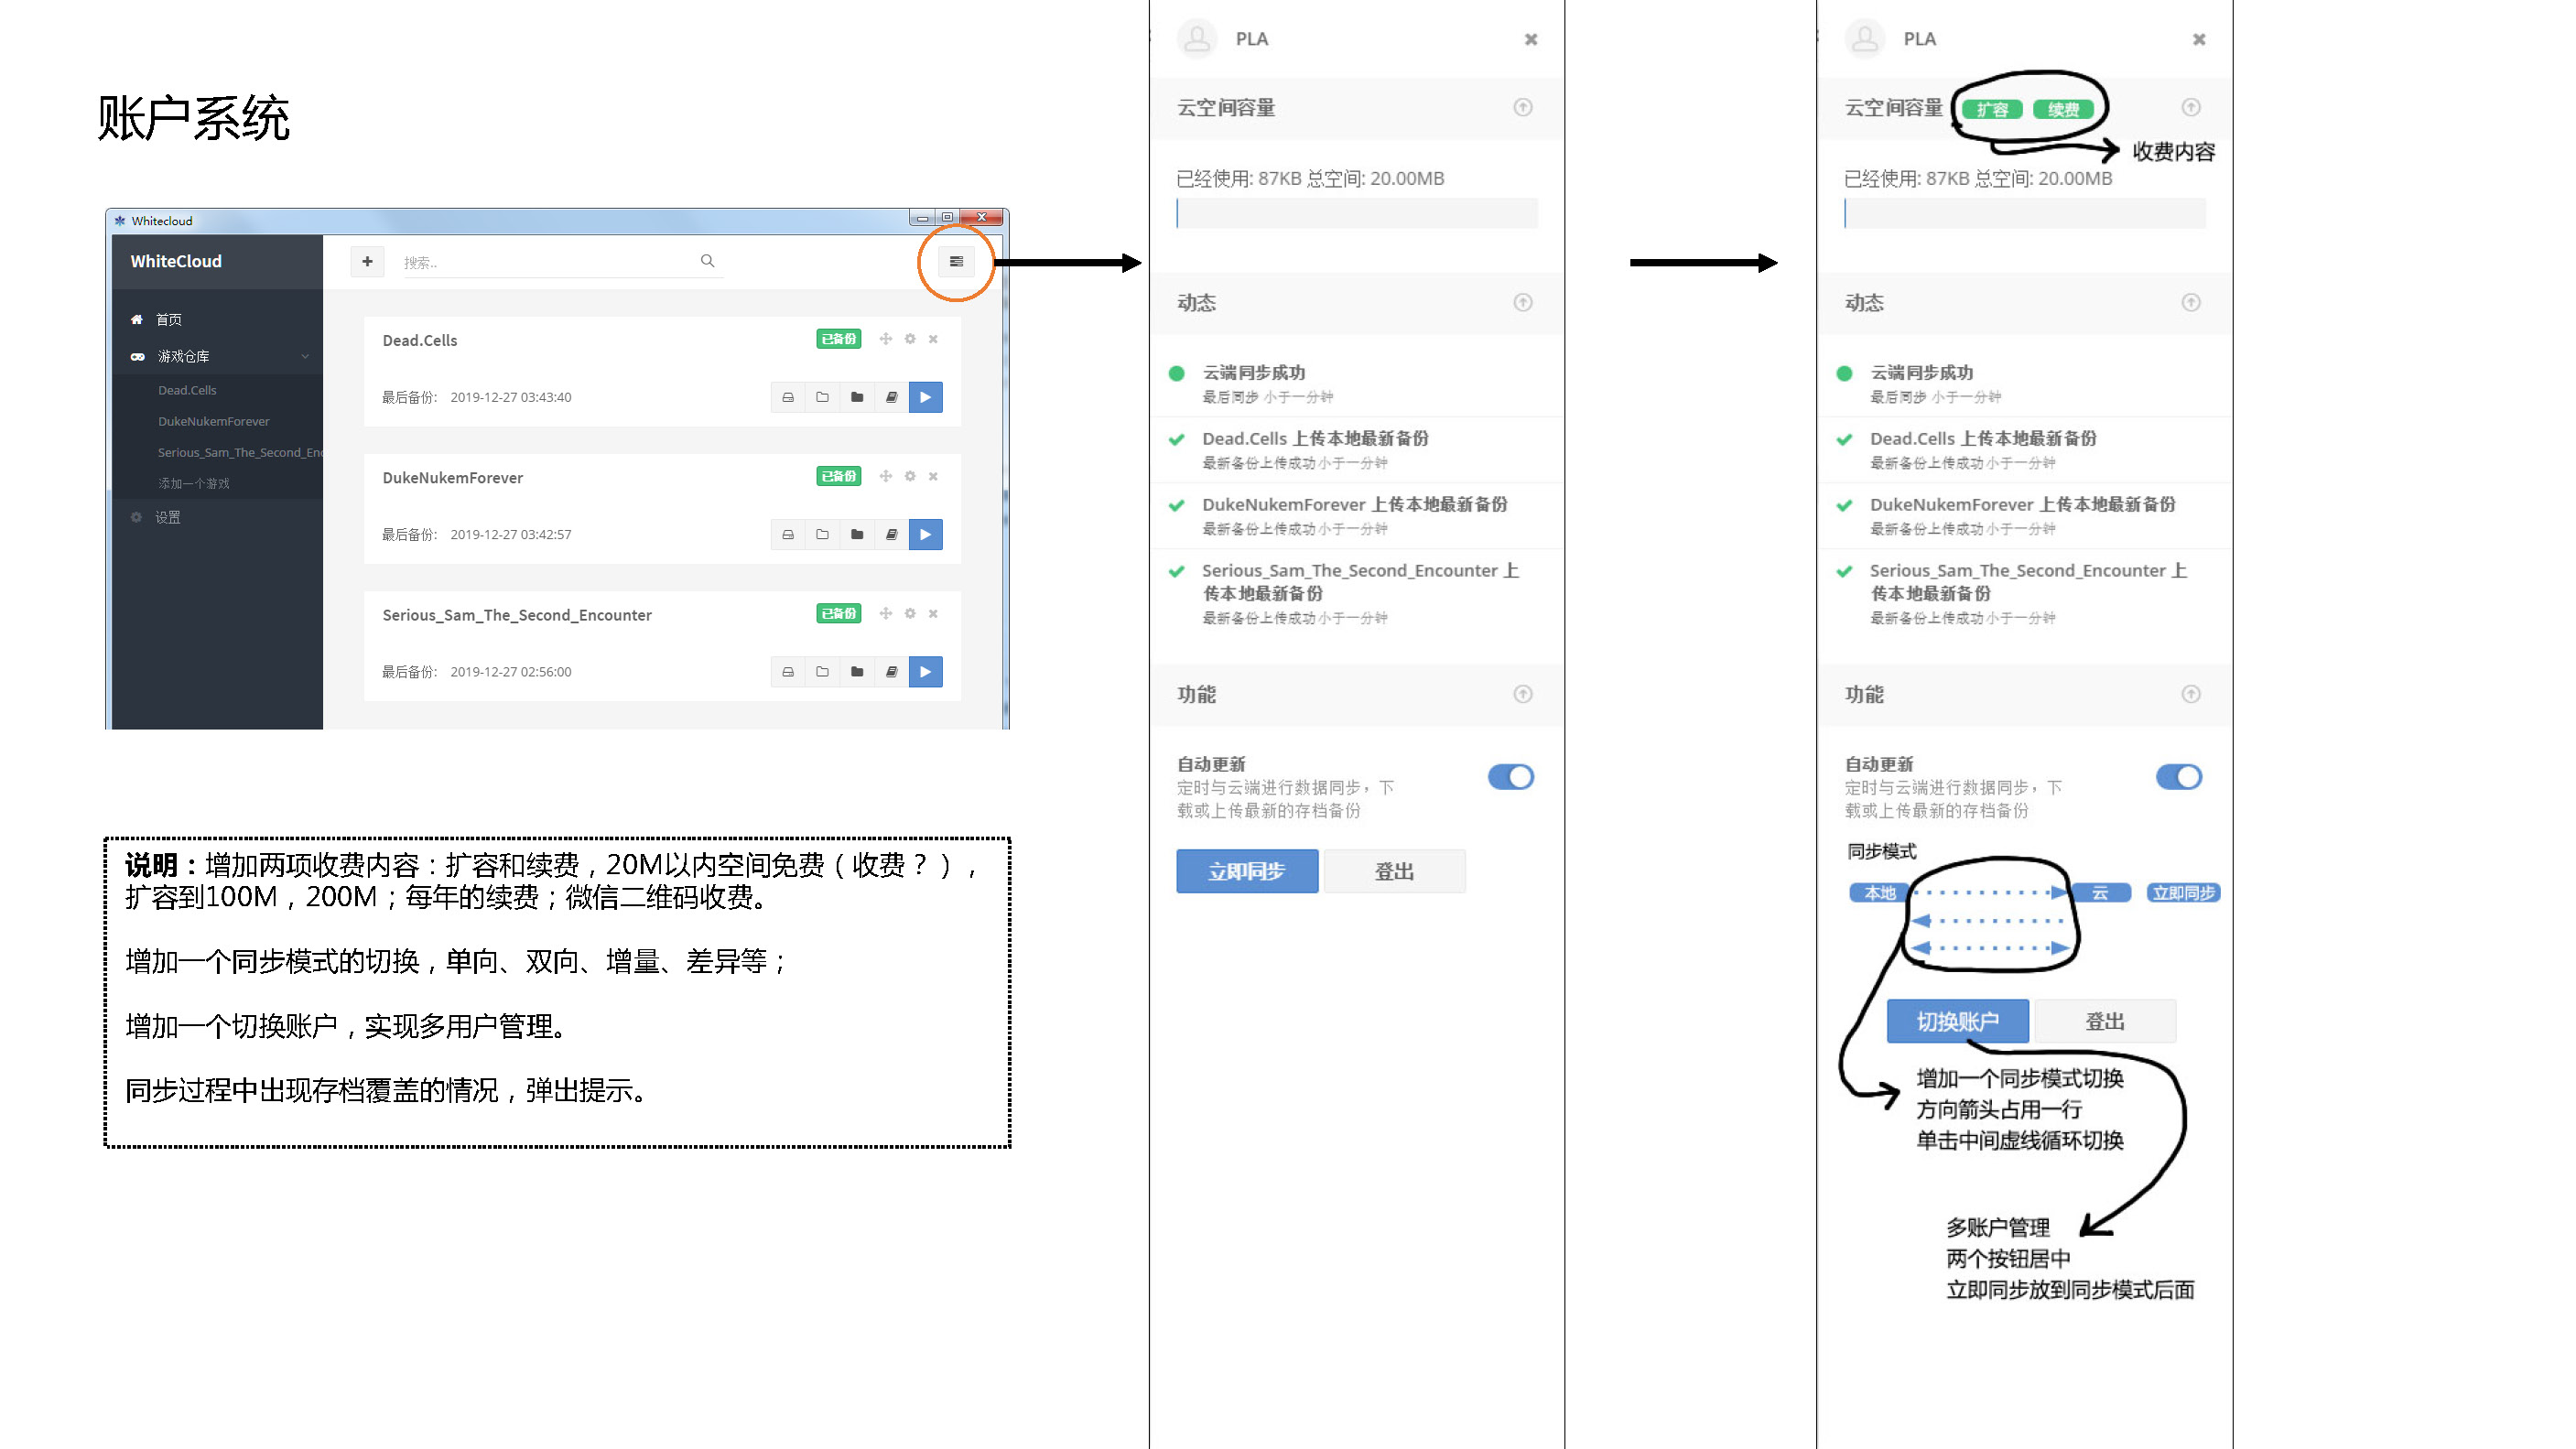Viewport: 2576px width, 1449px height.
Task: Click the gear icon on the DukeNukemForever card
Action: click(x=909, y=476)
